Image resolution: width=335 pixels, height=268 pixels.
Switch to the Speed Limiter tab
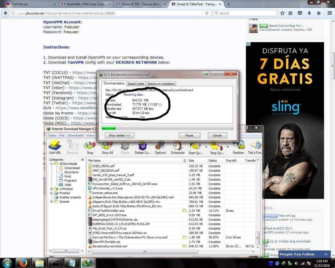click(x=136, y=84)
